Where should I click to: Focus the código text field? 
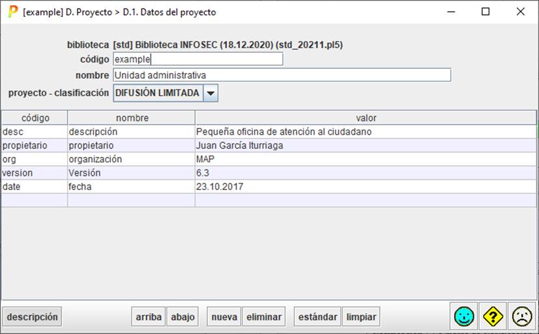197,59
